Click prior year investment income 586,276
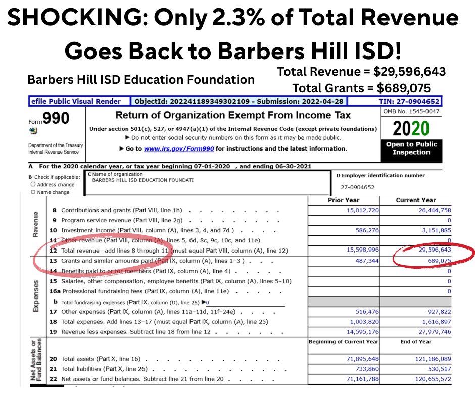 click(367, 230)
